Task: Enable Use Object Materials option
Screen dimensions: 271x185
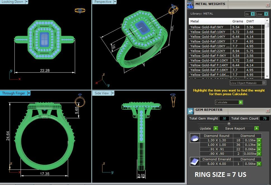Action: coord(264,83)
